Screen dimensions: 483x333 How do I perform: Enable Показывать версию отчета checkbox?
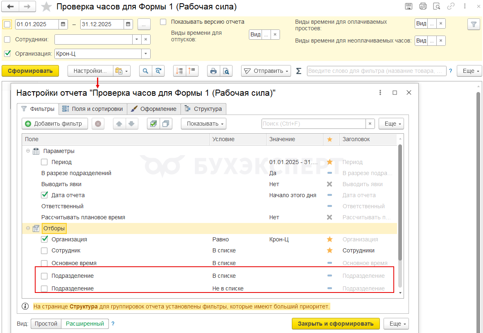(x=163, y=22)
